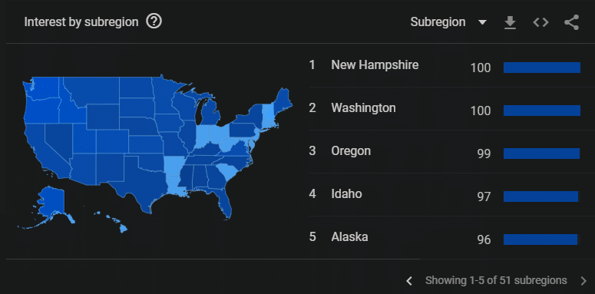595x294 pixels.
Task: Open the Subregion selector label
Action: 438,22
